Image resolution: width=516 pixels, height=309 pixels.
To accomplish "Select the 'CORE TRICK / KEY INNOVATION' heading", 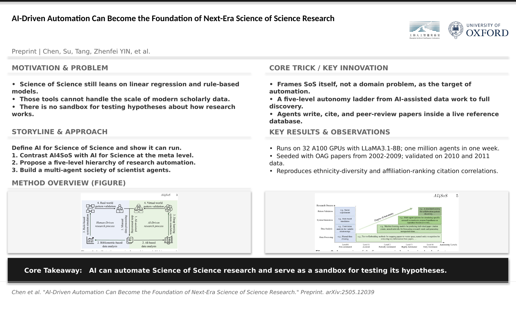I will pos(329,68).
